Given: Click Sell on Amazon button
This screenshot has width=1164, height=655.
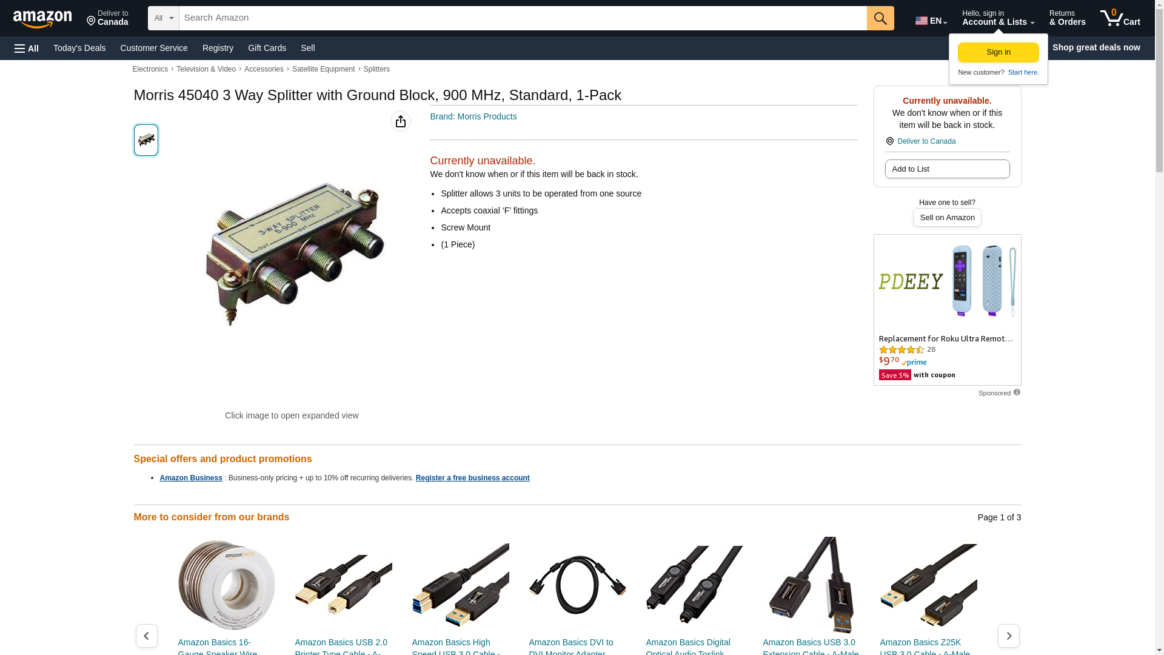Looking at the screenshot, I should [947, 217].
